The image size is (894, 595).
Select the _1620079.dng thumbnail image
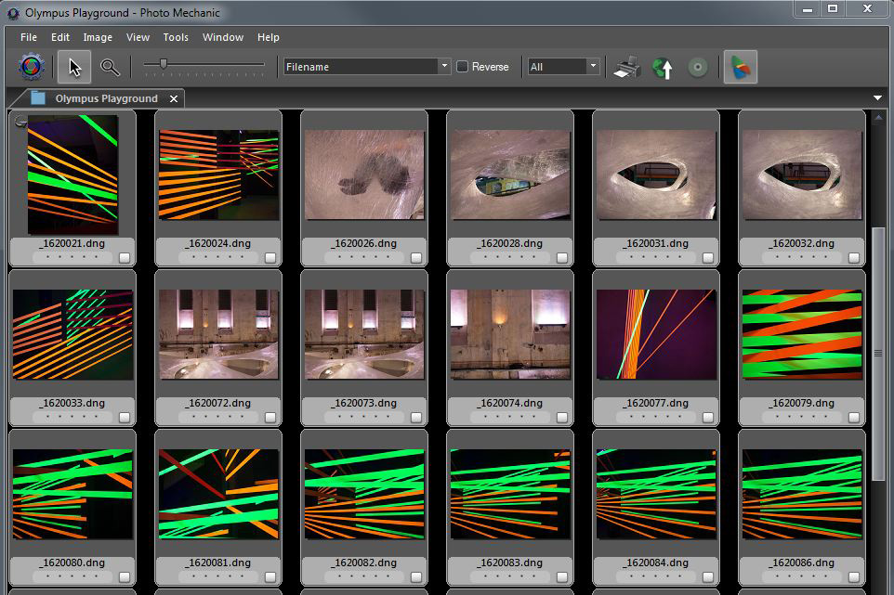[x=802, y=334]
